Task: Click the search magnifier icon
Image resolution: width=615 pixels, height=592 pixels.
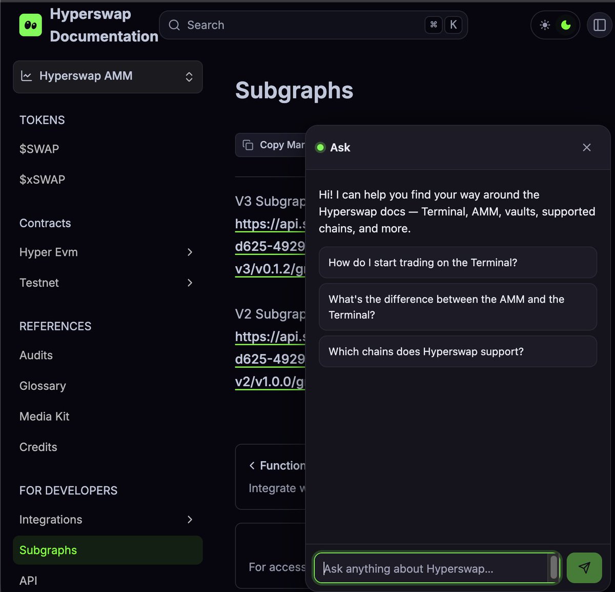Action: (x=174, y=25)
